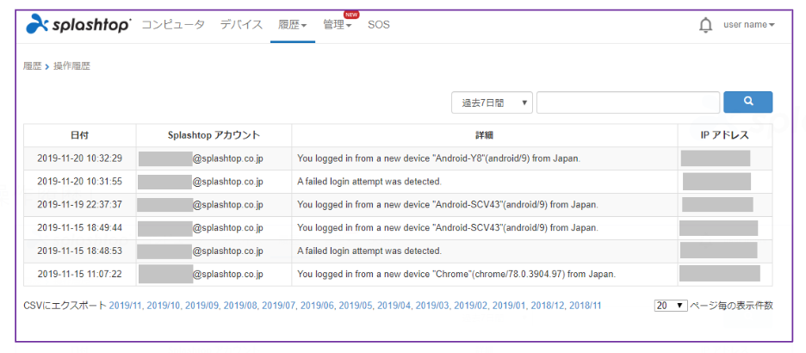Export CSV for 2019/04
Image resolution: width=806 pixels, height=353 pixels.
[395, 305]
